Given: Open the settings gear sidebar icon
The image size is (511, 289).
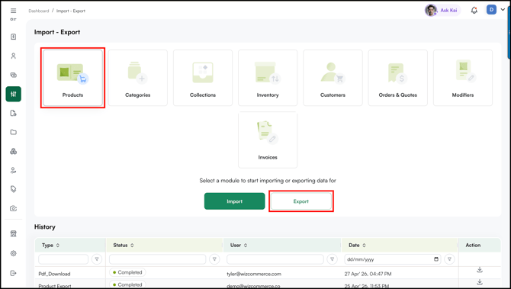Looking at the screenshot, I should tap(14, 253).
